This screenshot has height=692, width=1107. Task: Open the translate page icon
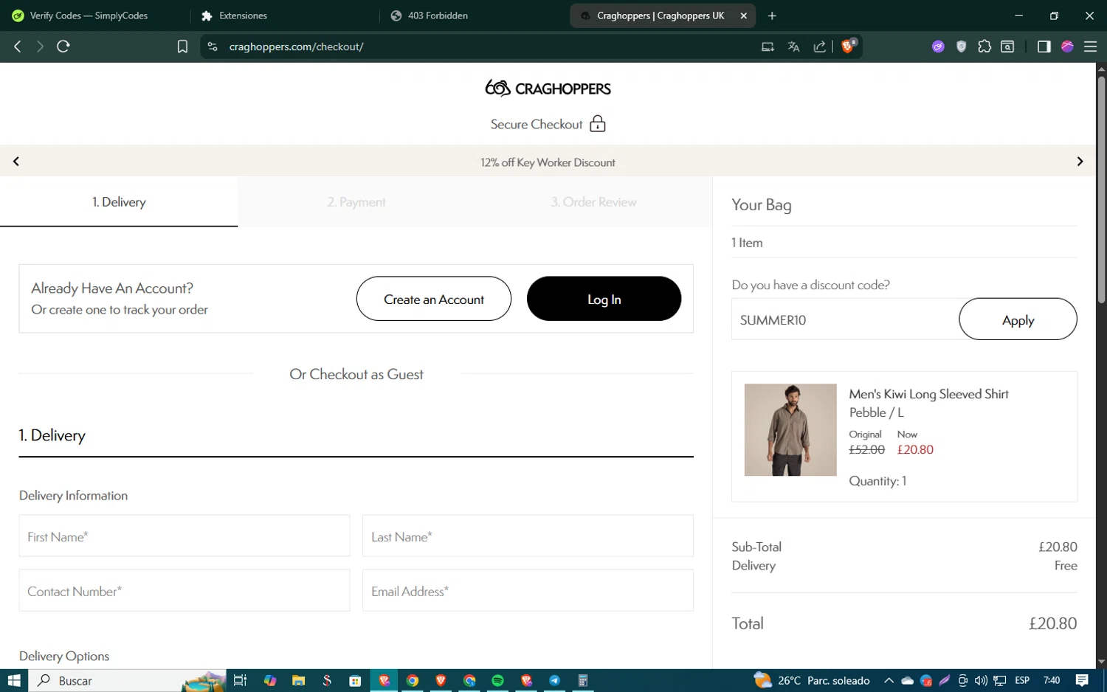pos(793,46)
